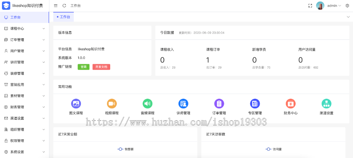
Task: Toggle the 访问量 chart legend
Action: click(273, 149)
